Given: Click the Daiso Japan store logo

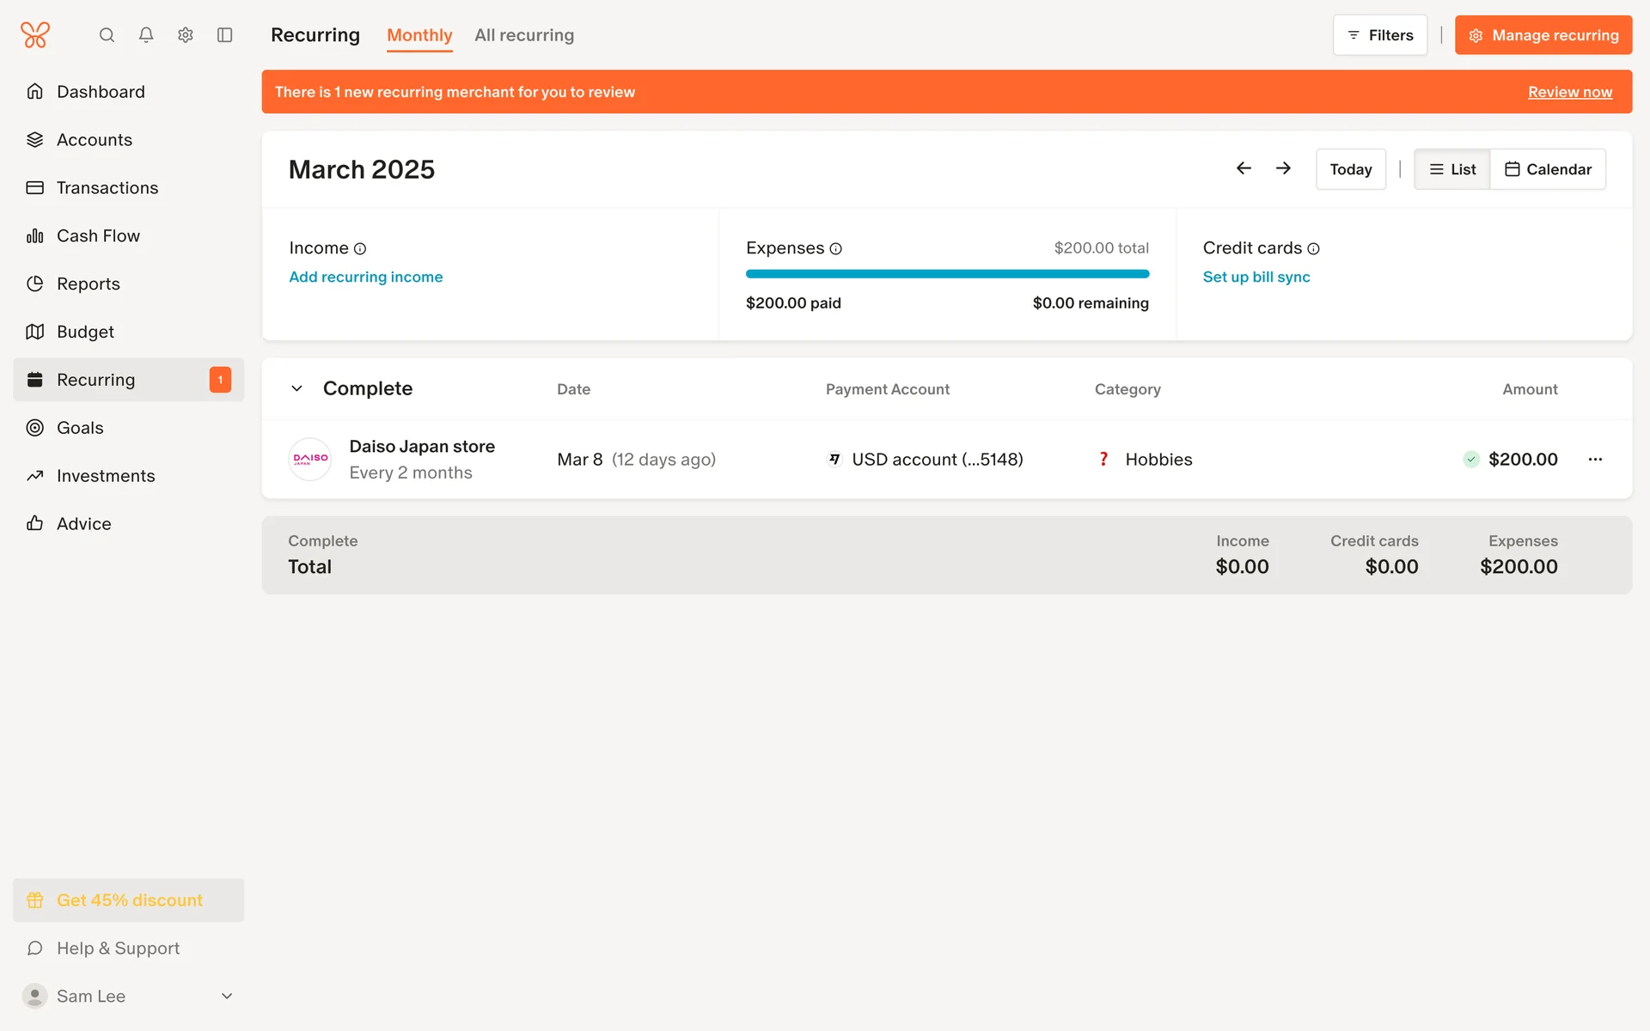Looking at the screenshot, I should 310,459.
